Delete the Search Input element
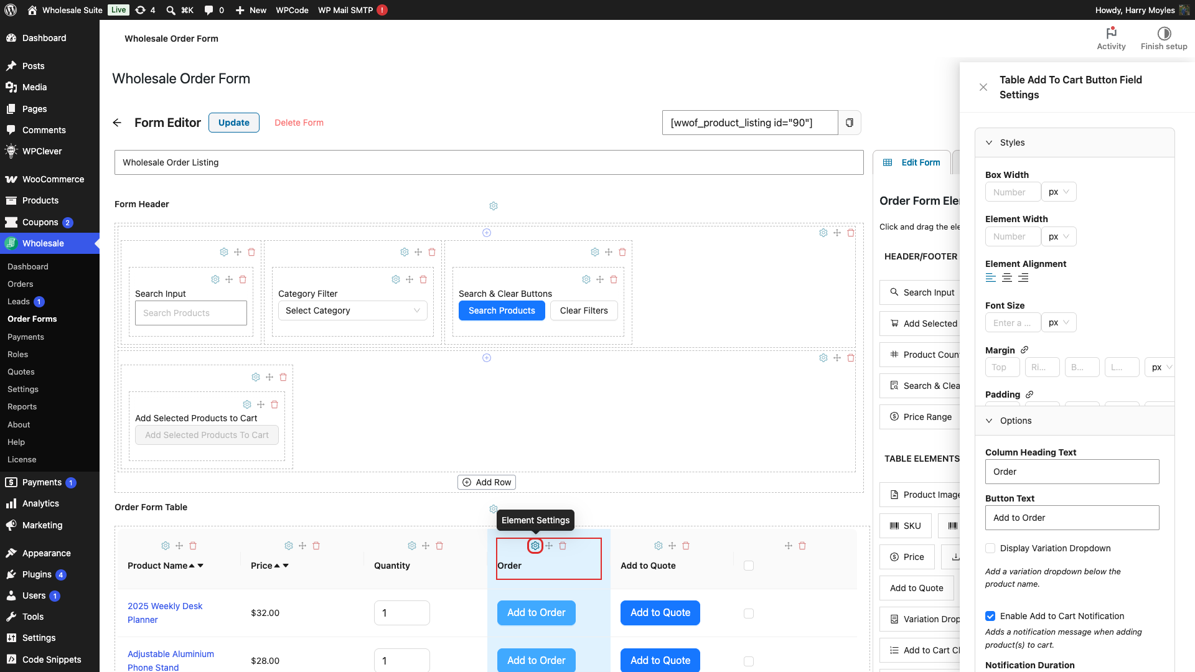Viewport: 1195px width, 672px height. pyautogui.click(x=243, y=279)
